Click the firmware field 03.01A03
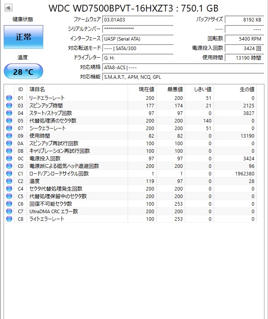Viewport: 268px width, 319px height. (x=138, y=20)
